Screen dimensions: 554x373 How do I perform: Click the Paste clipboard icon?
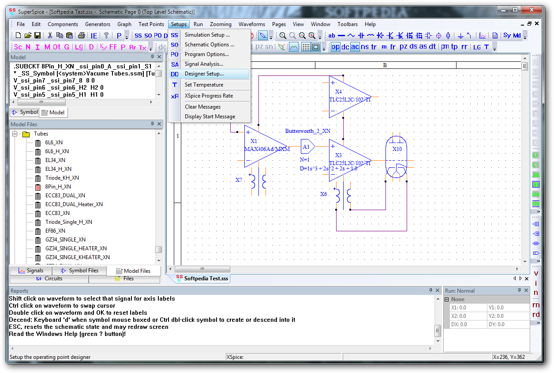click(x=69, y=35)
